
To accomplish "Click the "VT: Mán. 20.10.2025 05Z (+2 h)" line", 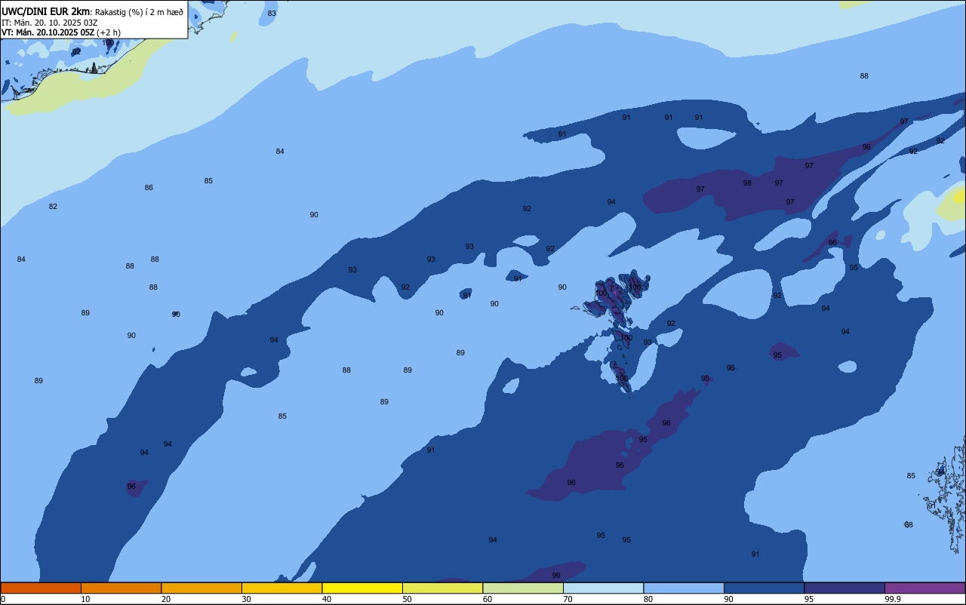I will 61,32.
